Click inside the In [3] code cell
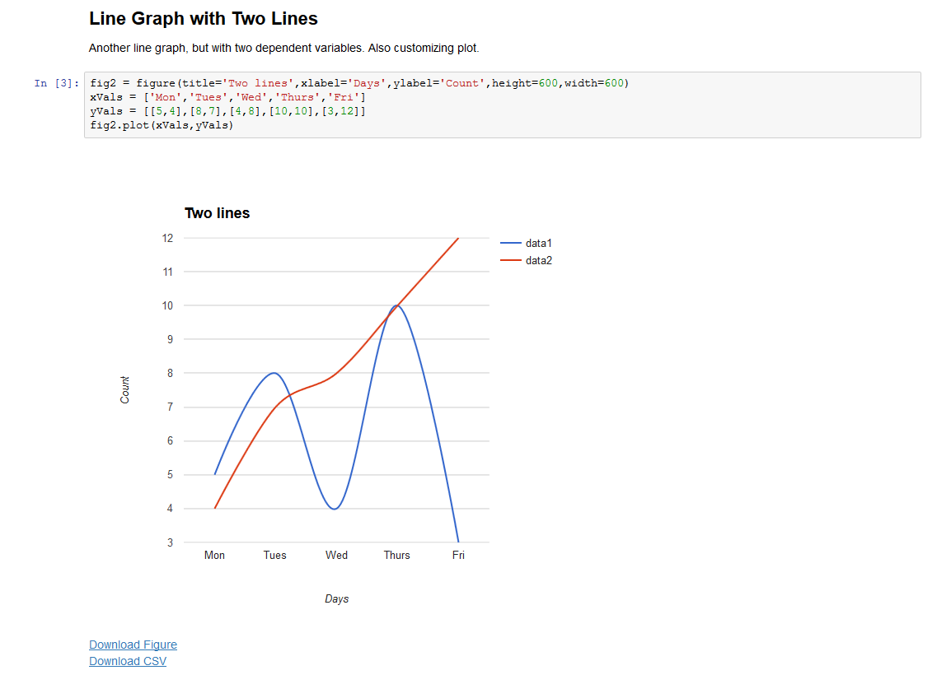 coord(502,105)
